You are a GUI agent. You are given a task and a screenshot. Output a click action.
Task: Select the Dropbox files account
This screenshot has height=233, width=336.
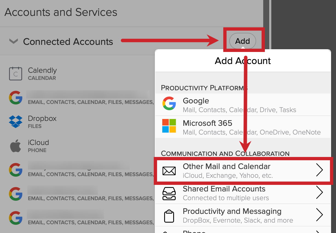77,122
